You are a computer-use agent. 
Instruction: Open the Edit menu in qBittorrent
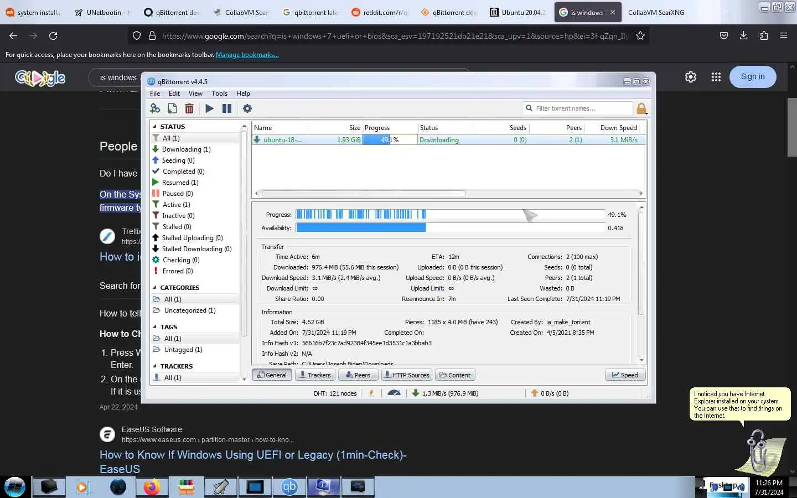tap(174, 94)
